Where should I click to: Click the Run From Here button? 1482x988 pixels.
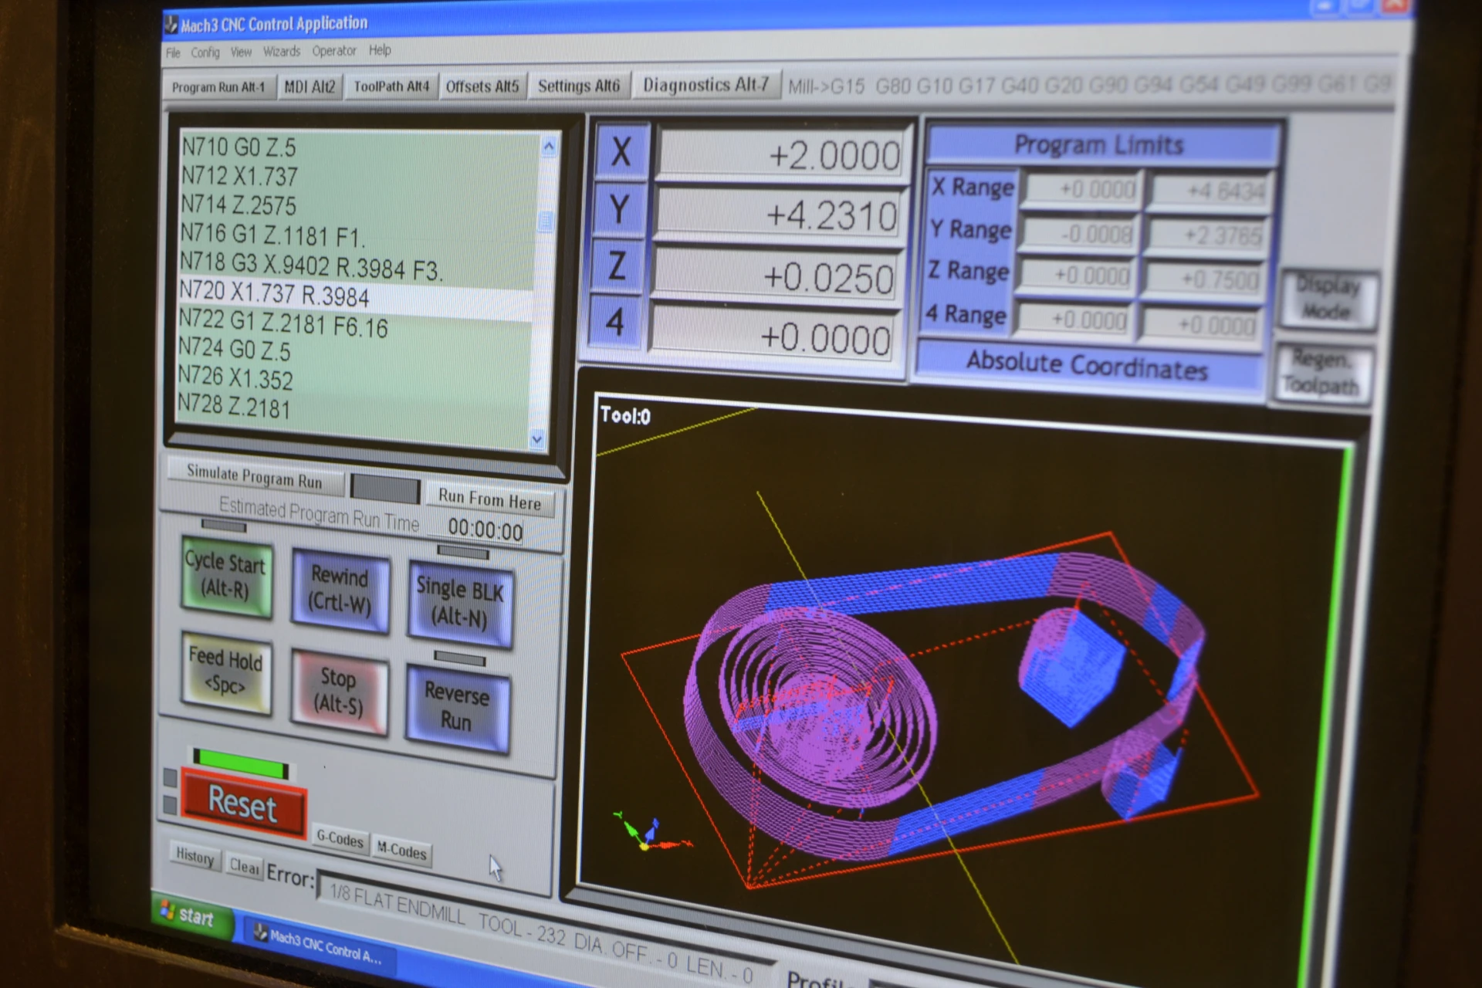[x=489, y=499]
